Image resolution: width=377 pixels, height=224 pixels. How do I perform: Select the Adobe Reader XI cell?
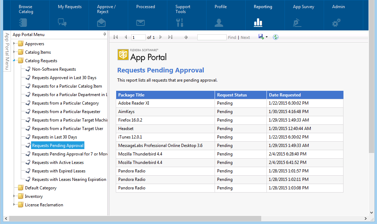(166, 103)
